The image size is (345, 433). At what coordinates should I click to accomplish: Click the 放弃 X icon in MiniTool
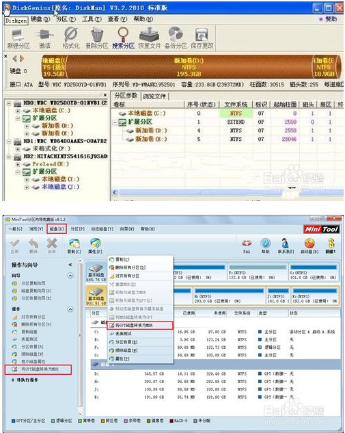[x=51, y=243]
